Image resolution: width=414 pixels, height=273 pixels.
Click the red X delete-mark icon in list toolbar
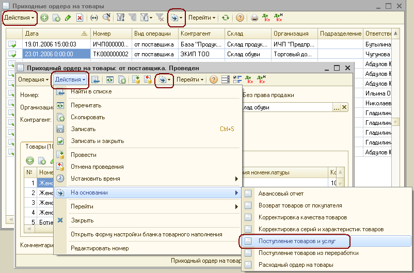click(79, 18)
